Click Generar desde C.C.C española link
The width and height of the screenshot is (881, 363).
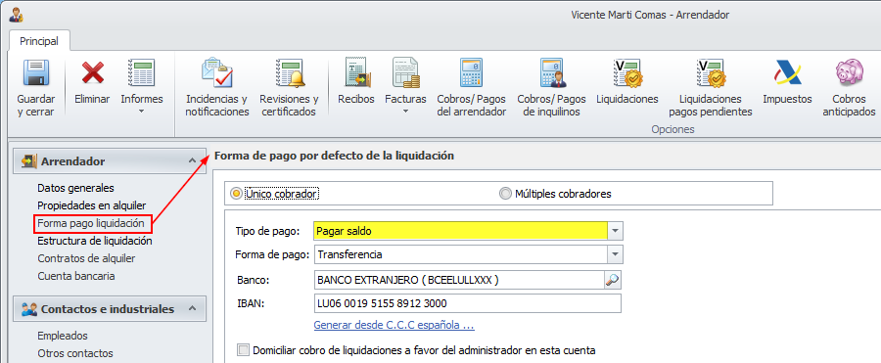(394, 326)
